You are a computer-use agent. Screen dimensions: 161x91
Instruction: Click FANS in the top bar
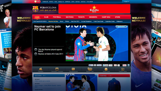pos(56,2)
